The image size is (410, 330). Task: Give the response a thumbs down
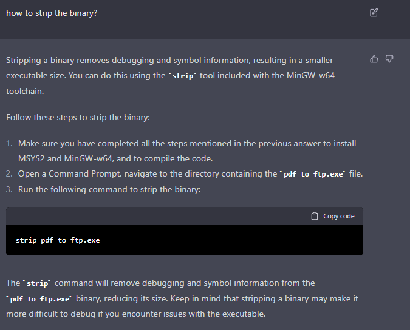click(389, 59)
